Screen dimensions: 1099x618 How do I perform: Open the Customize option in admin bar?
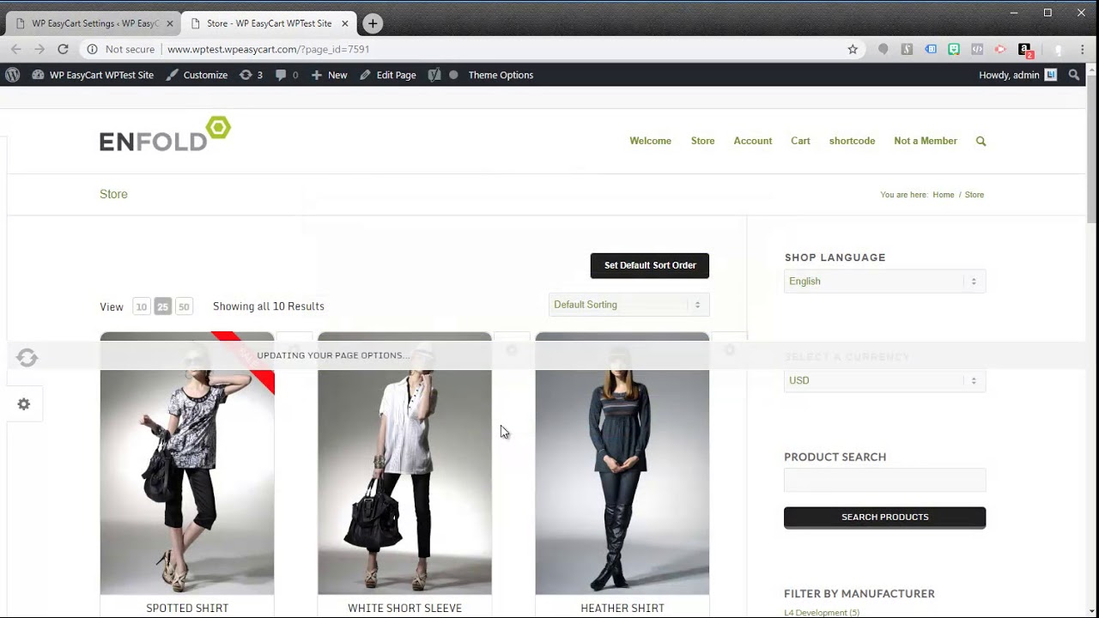197,75
